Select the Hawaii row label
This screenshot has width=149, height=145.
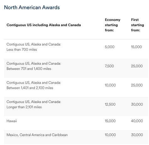click(12, 121)
